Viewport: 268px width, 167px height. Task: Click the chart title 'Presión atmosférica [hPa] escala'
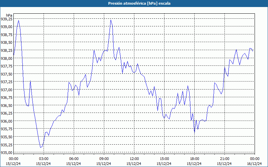pyautogui.click(x=139, y=3)
